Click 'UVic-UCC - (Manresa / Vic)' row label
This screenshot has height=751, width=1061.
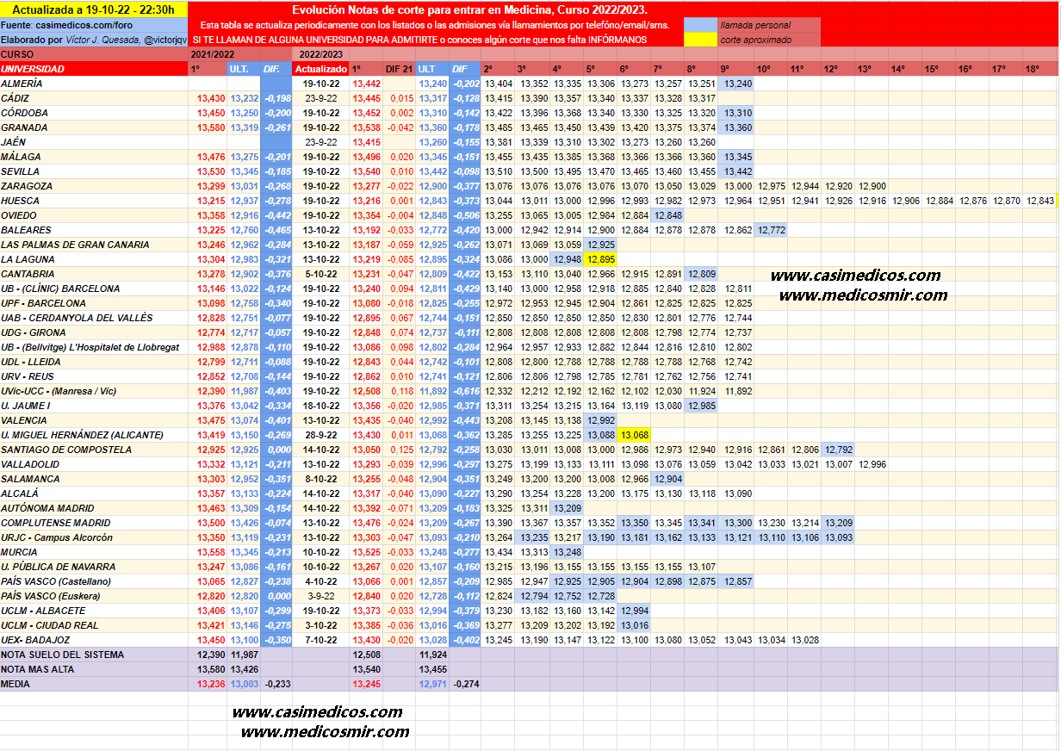coord(94,391)
